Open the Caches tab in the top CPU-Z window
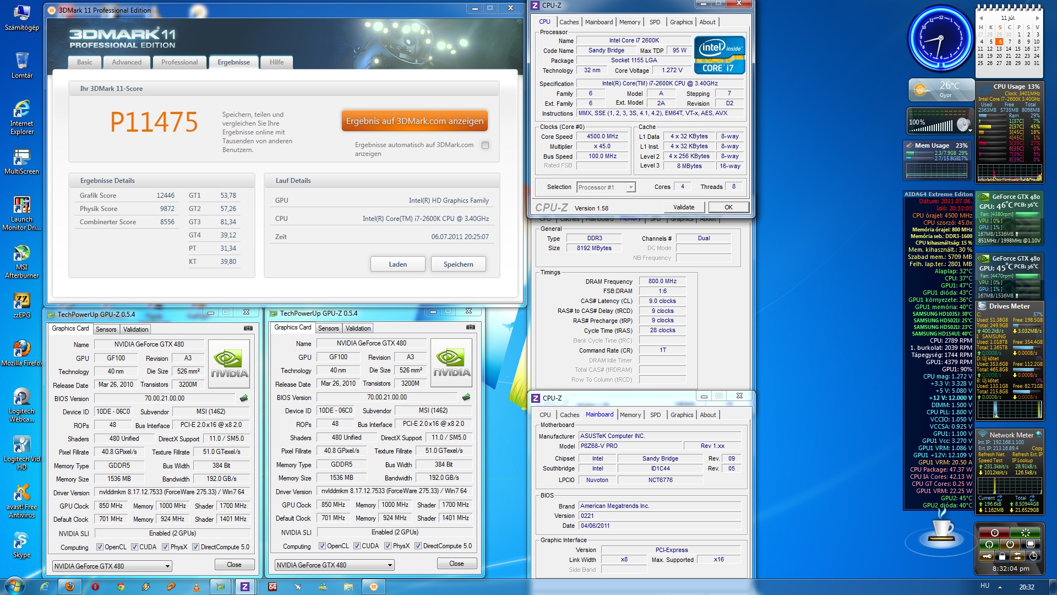The height and width of the screenshot is (595, 1057). tap(569, 22)
